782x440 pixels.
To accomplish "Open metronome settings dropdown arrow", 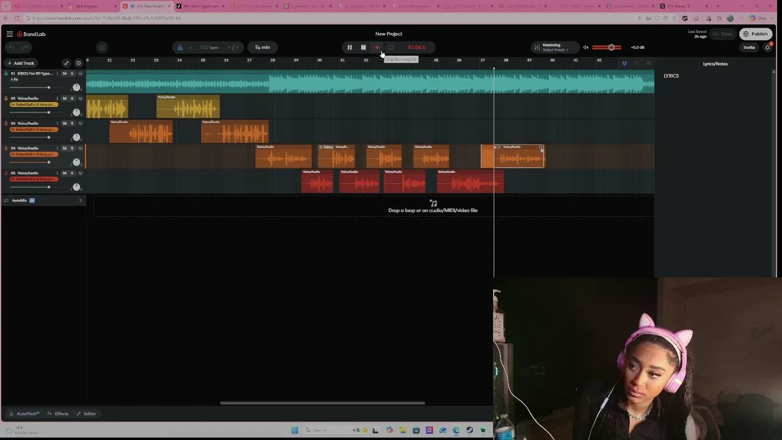I will [x=190, y=47].
